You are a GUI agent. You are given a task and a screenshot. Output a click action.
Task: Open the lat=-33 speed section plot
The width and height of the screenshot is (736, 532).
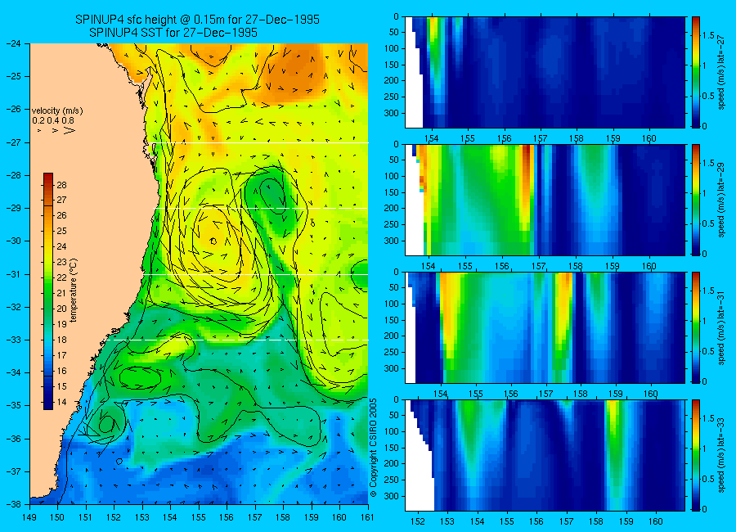(545, 455)
